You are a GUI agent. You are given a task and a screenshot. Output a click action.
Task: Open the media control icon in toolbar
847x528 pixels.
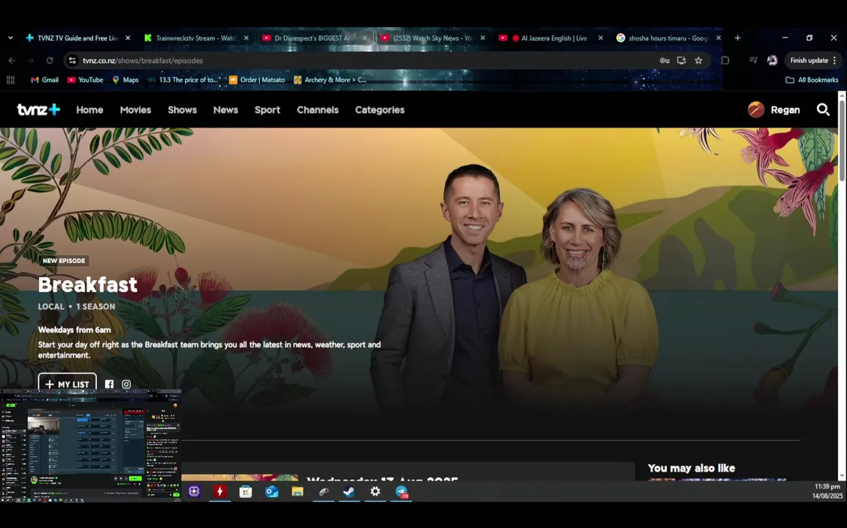(x=753, y=60)
